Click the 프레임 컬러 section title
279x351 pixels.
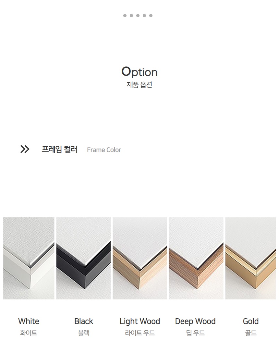tap(60, 149)
